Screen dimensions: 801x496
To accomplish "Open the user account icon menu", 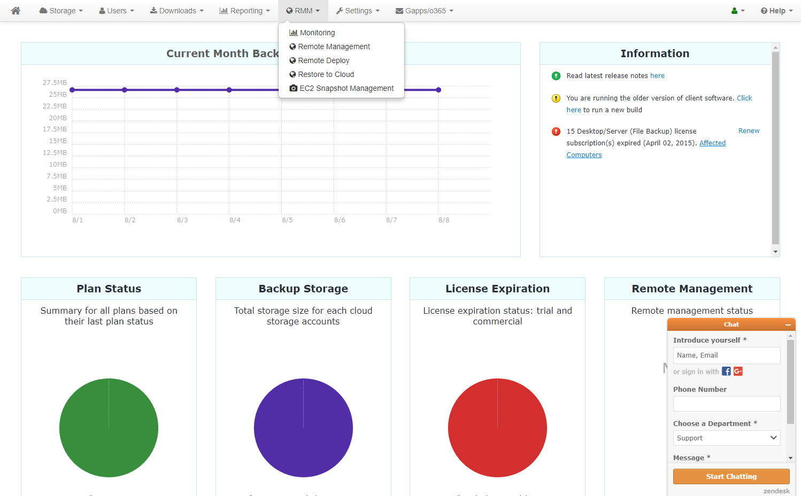I will (x=738, y=11).
